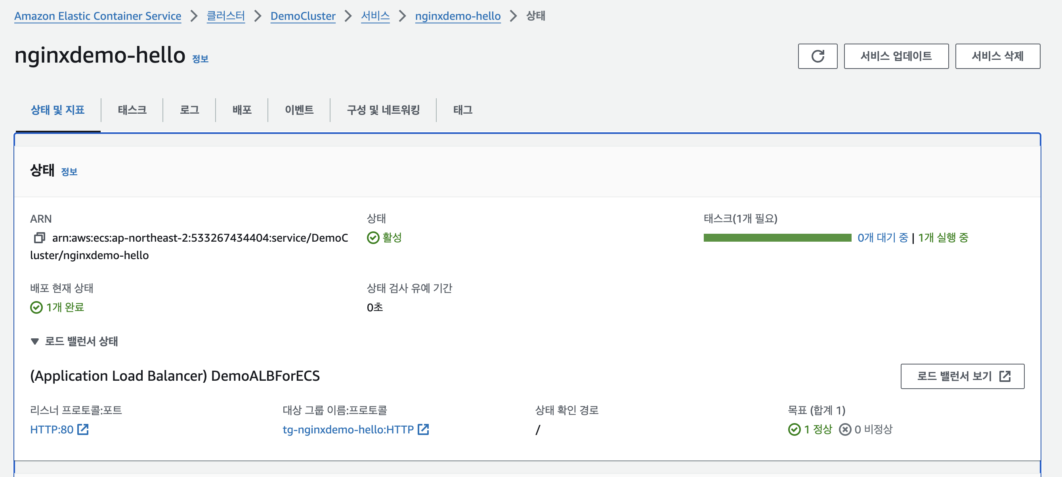Image resolution: width=1062 pixels, height=477 pixels.
Task: Open the 구성 및 네트워킹 tab
Action: pyautogui.click(x=383, y=110)
